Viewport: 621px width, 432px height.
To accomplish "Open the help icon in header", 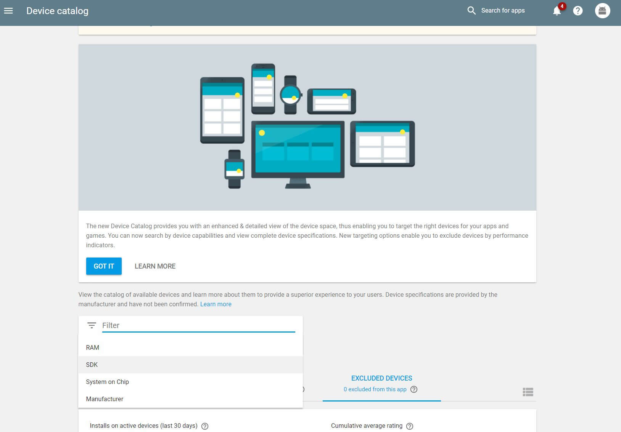I will point(578,11).
